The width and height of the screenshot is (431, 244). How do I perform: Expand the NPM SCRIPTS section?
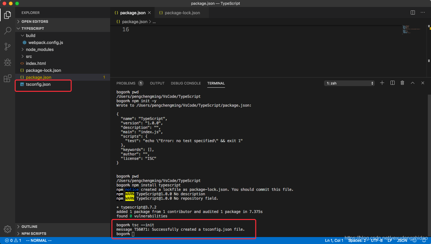pyautogui.click(x=63, y=234)
